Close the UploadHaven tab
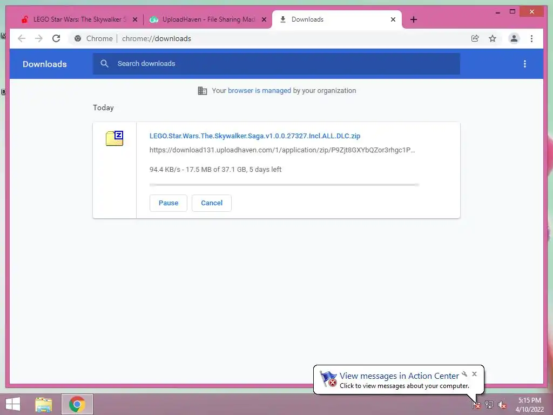The width and height of the screenshot is (553, 415). [264, 20]
